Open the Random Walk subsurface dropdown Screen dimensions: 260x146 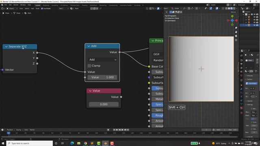click(x=158, y=60)
